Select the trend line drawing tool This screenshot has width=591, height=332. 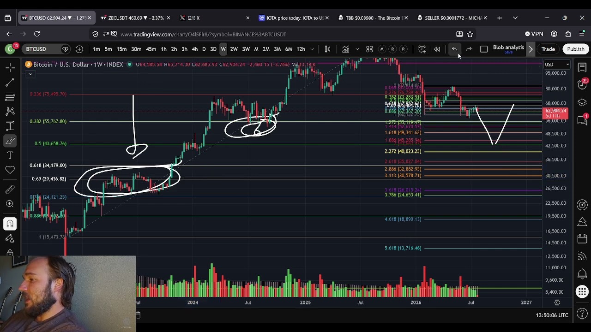pyautogui.click(x=10, y=83)
